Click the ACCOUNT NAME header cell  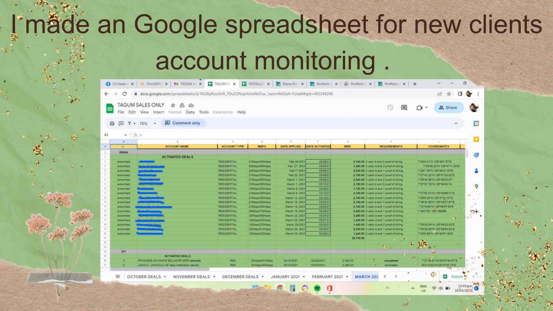click(177, 147)
